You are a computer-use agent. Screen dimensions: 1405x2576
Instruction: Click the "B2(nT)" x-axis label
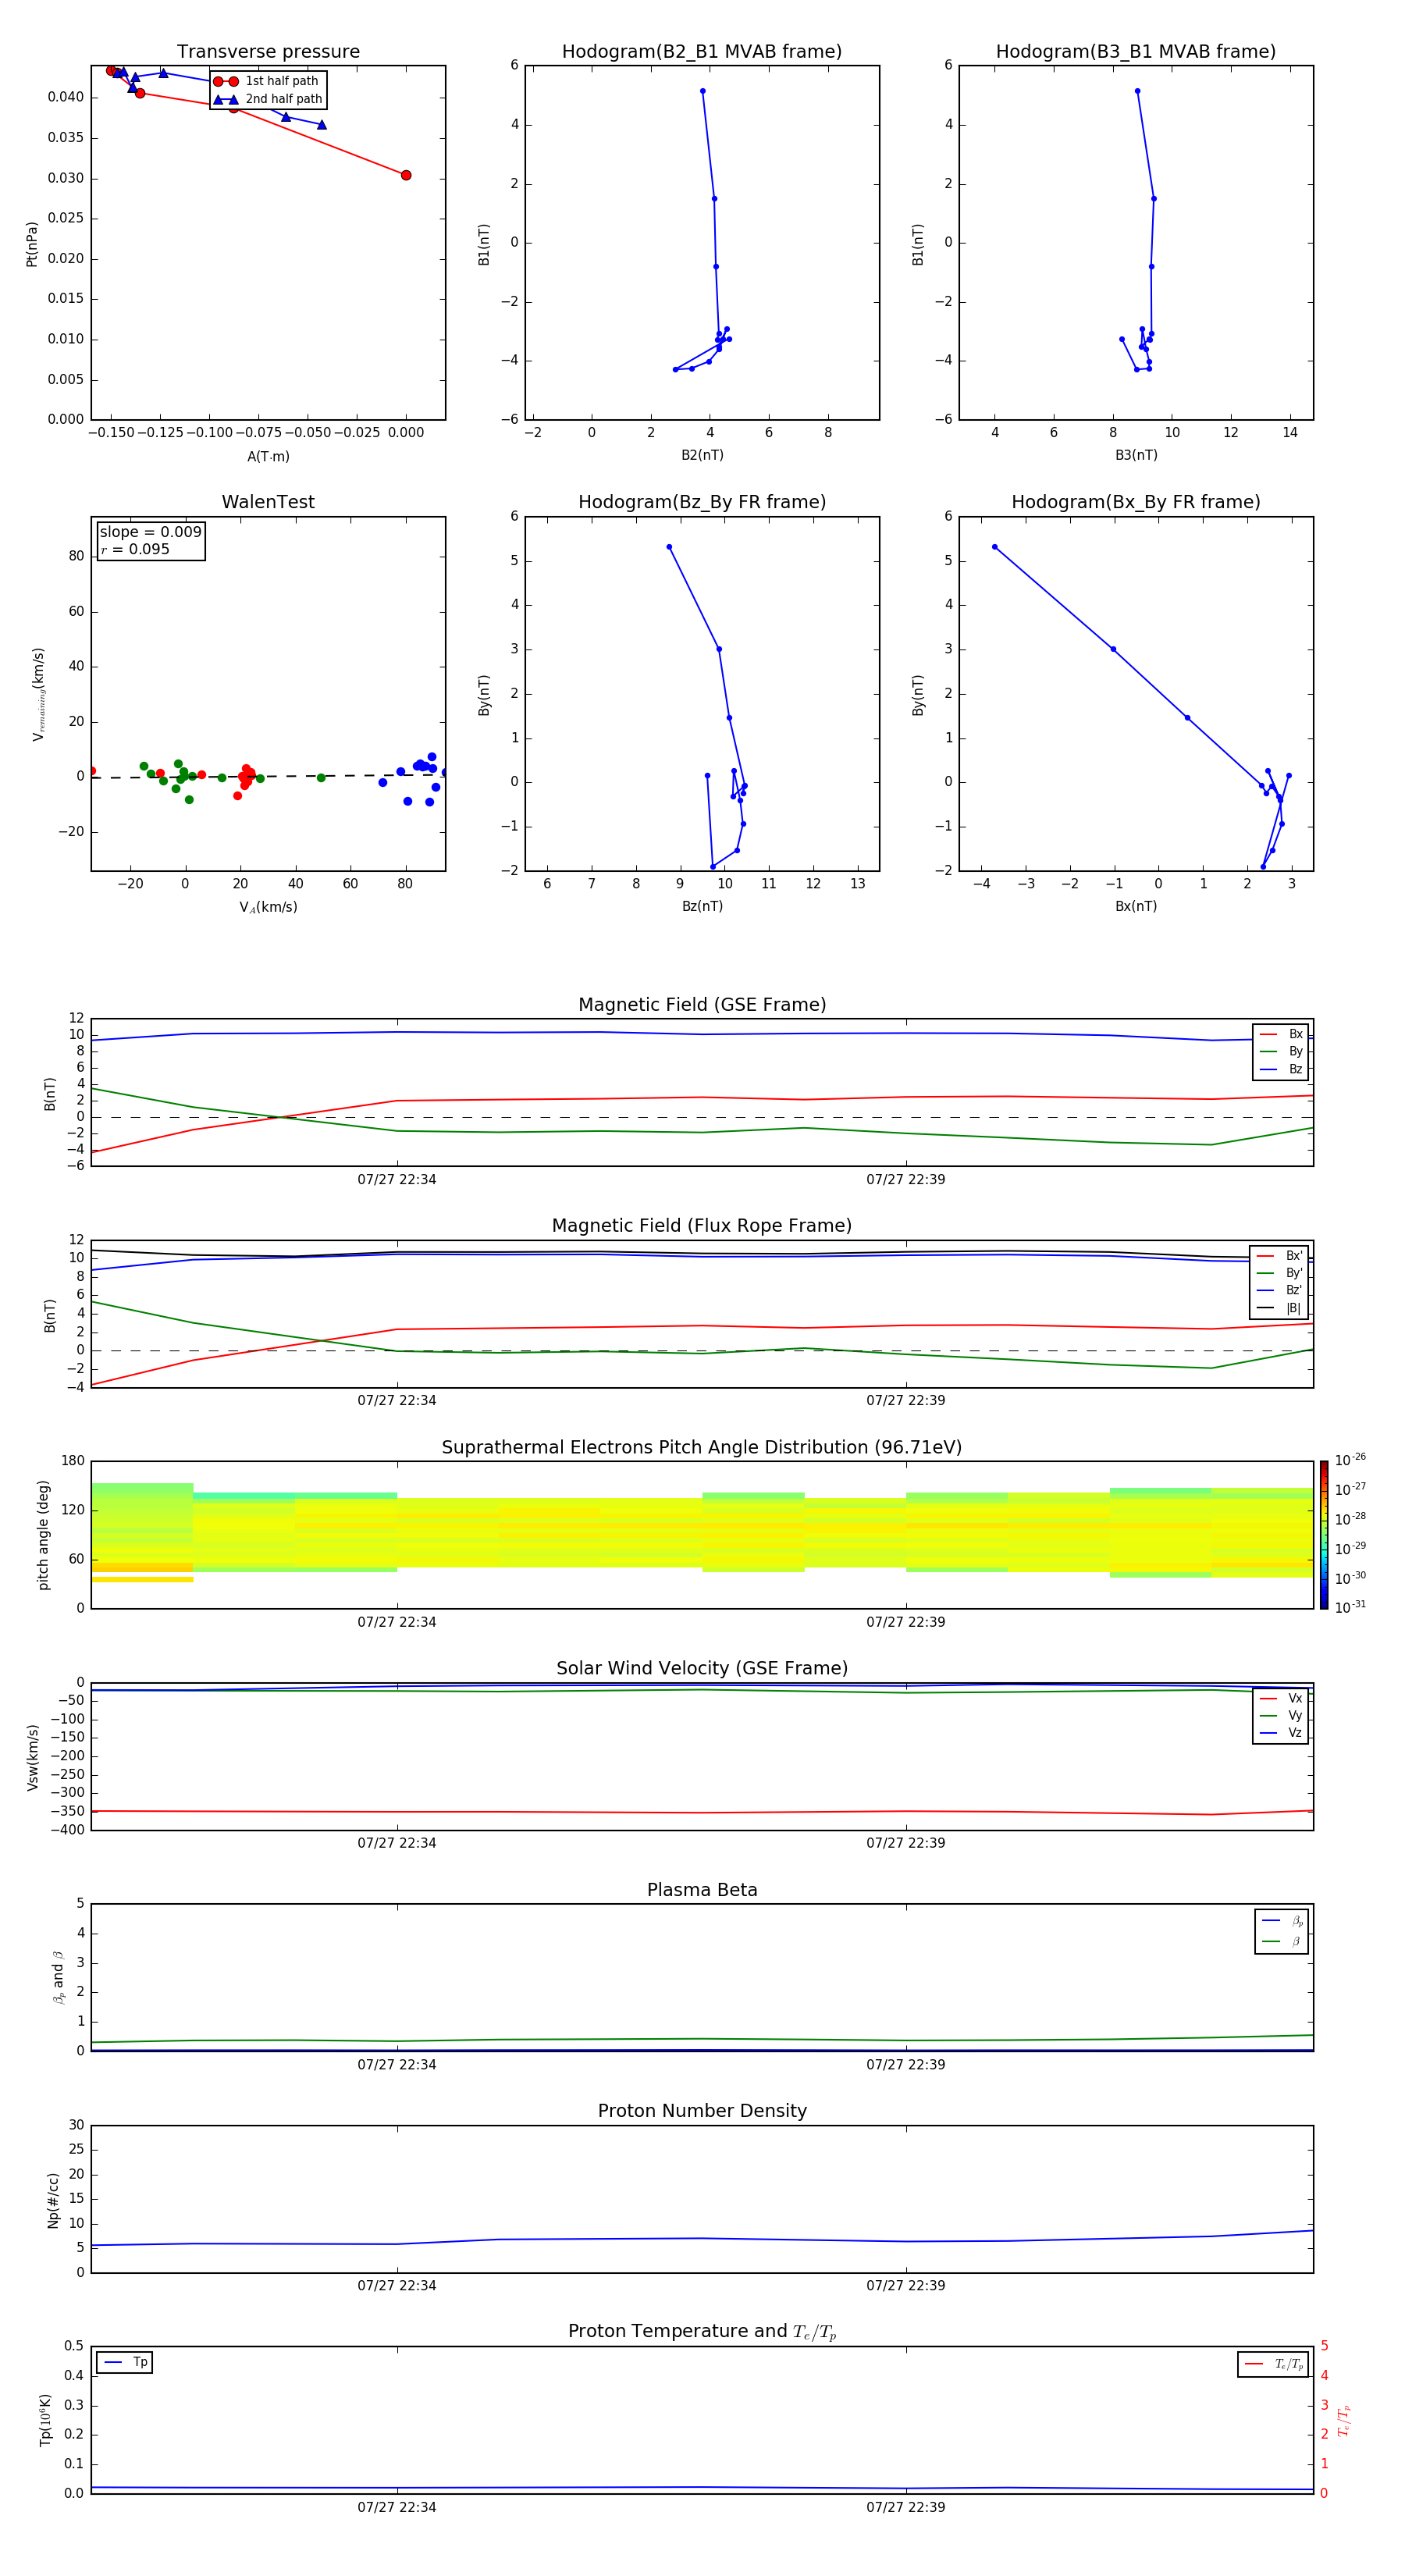[x=702, y=455]
